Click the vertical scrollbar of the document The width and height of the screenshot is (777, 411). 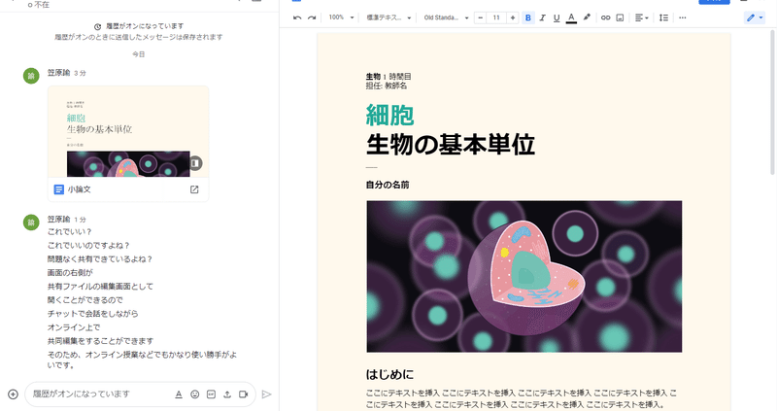point(772,102)
